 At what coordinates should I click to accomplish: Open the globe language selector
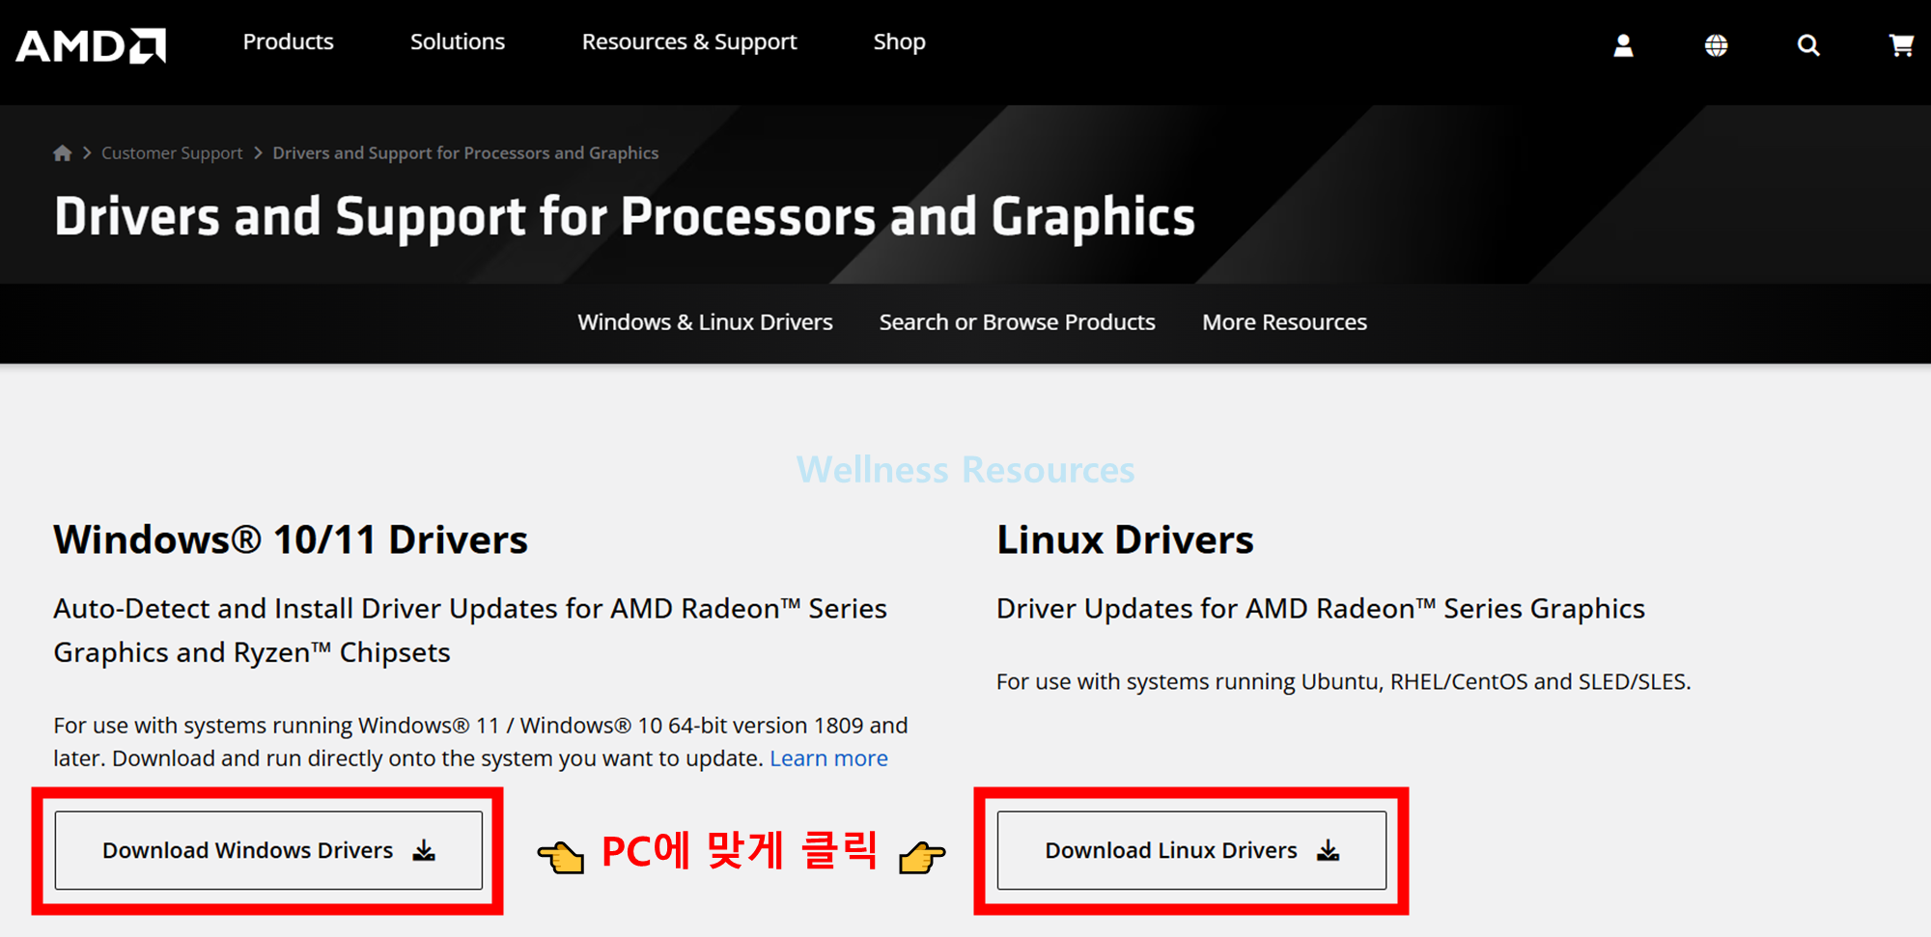(x=1716, y=45)
